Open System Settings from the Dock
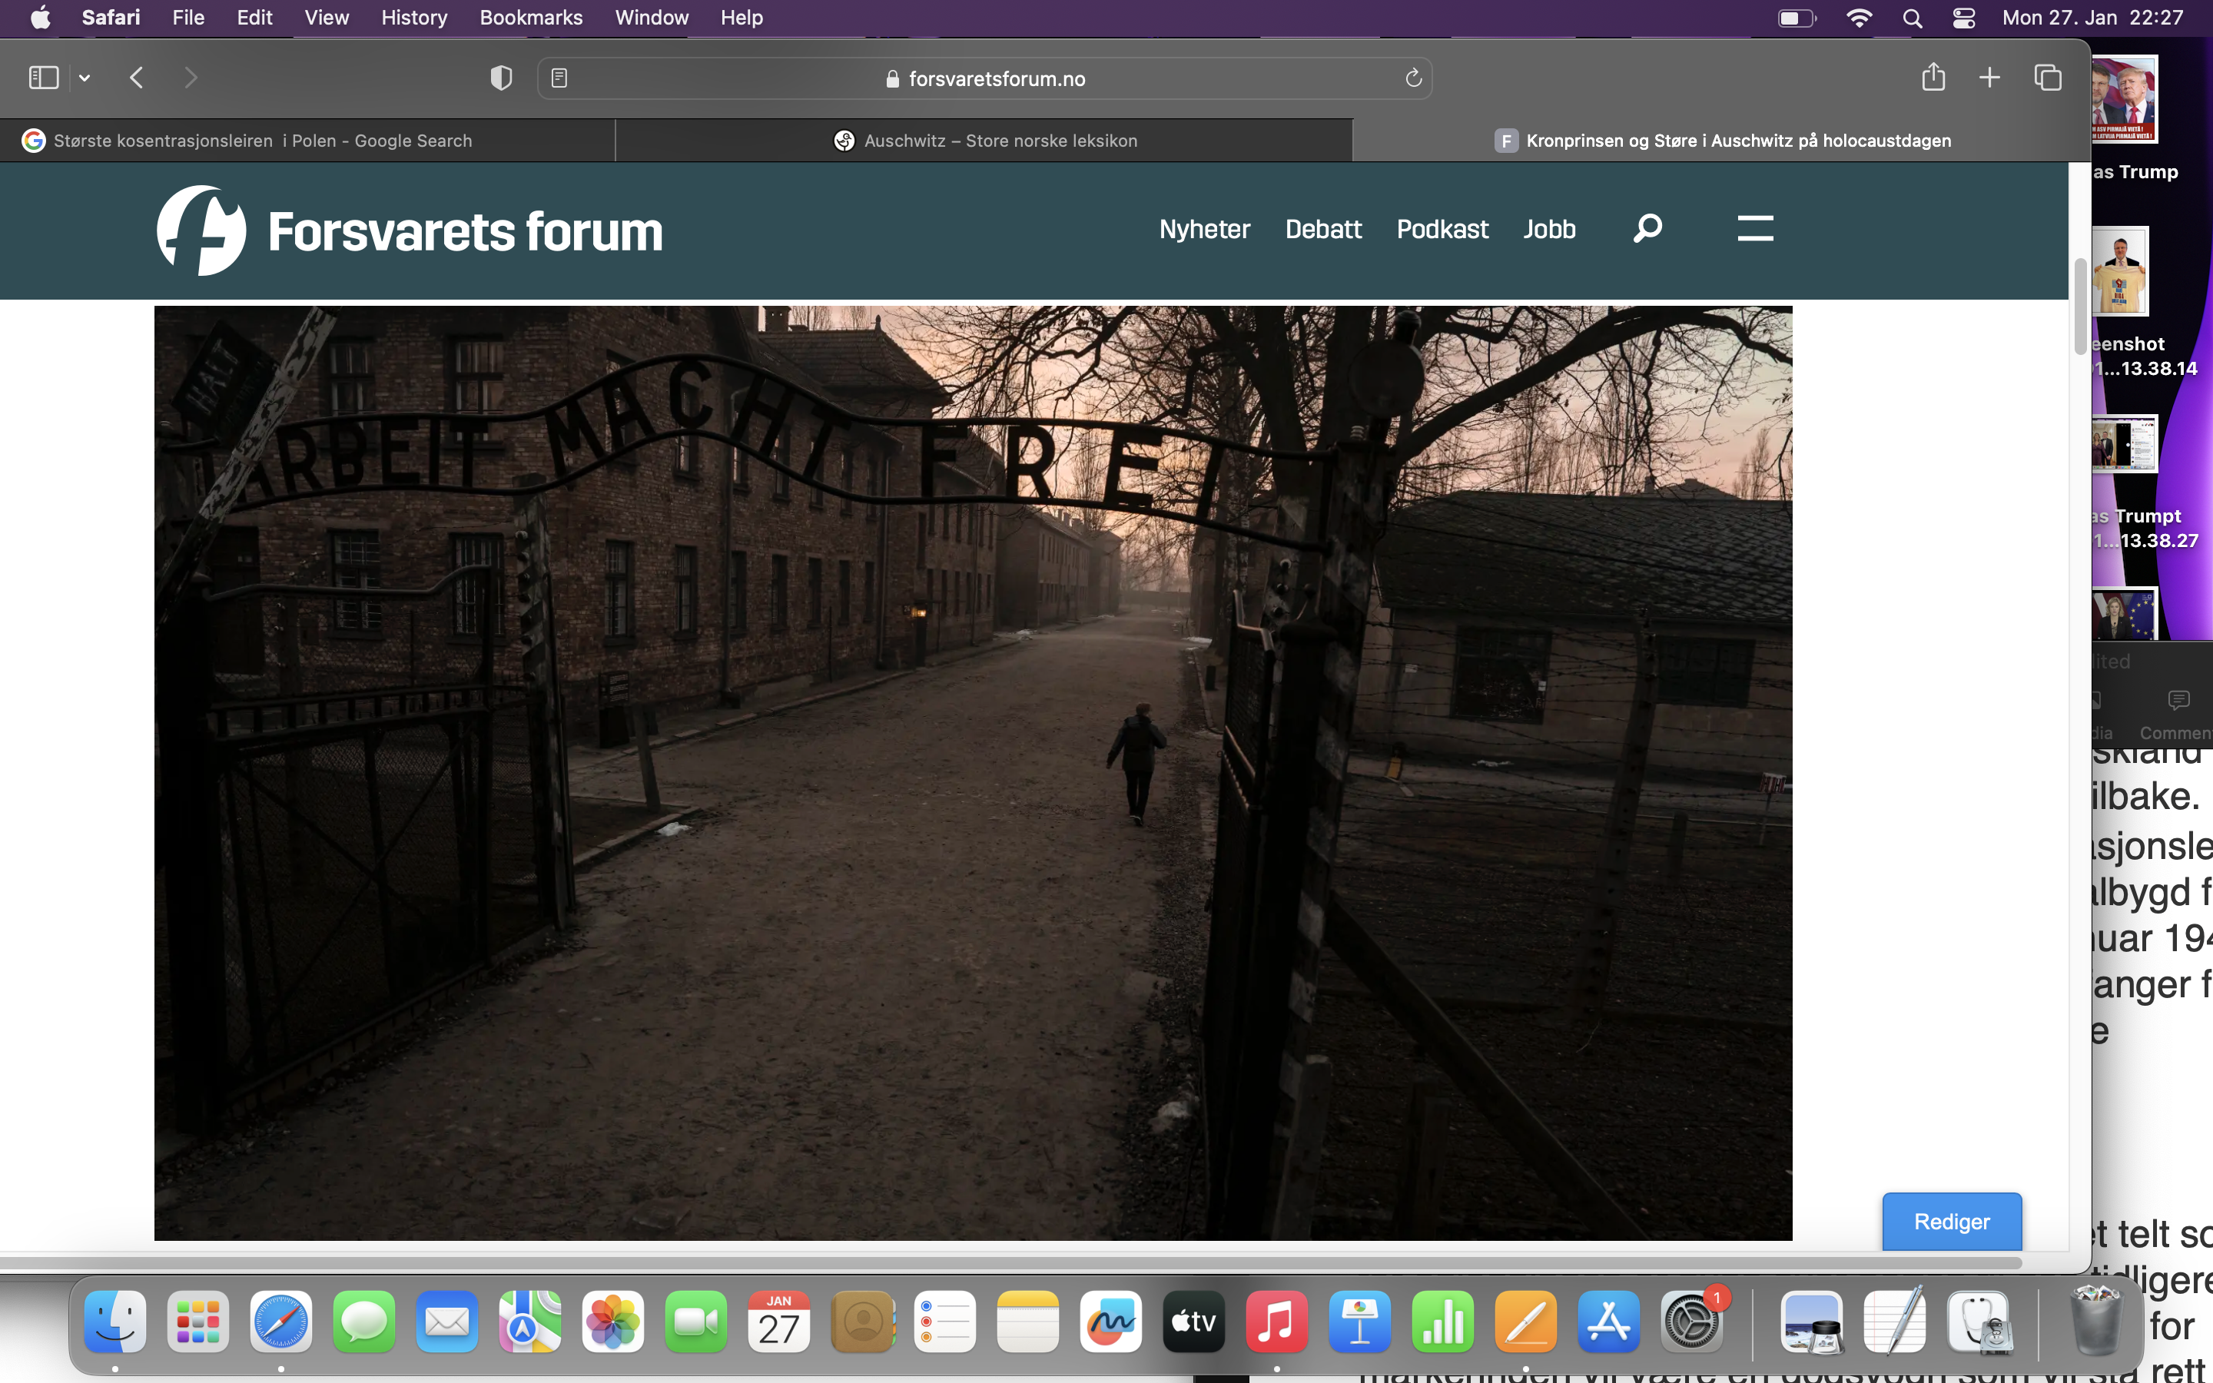2213x1383 pixels. click(x=1692, y=1322)
